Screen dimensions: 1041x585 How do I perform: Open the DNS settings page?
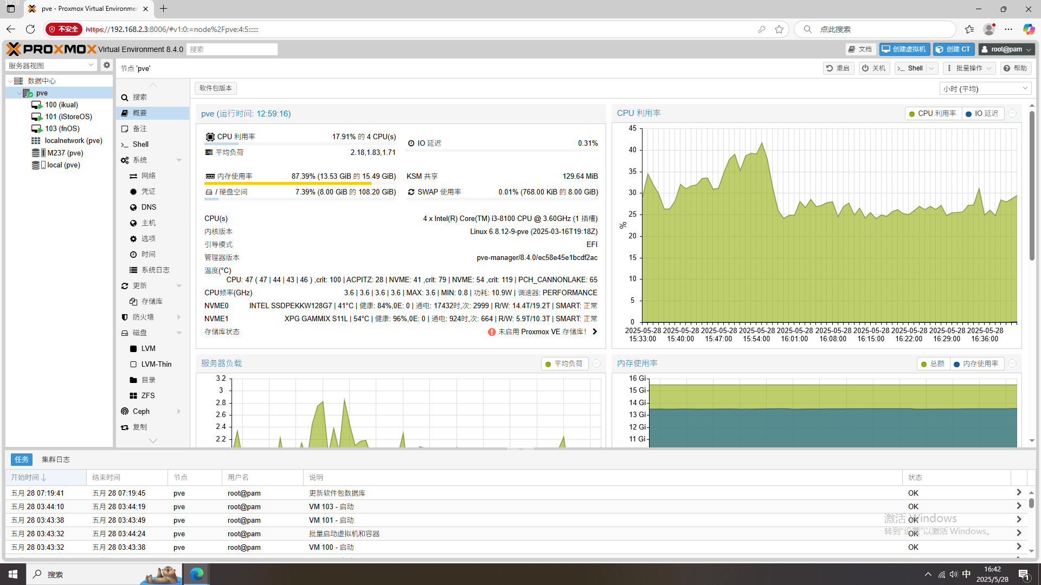pyautogui.click(x=149, y=207)
